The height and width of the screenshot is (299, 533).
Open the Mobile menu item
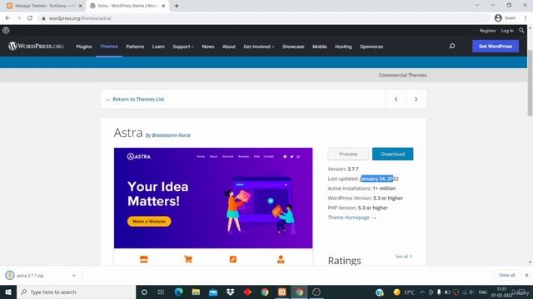pos(320,47)
